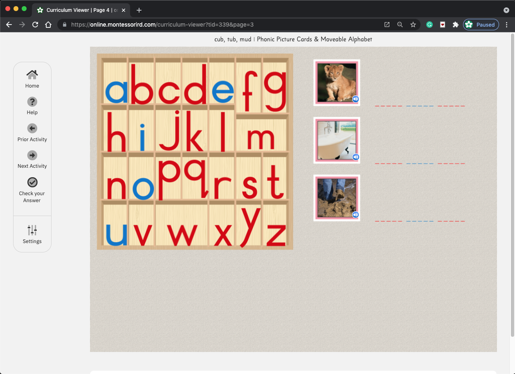Click last red blank beside mud card
This screenshot has height=374, width=515.
tap(451, 221)
